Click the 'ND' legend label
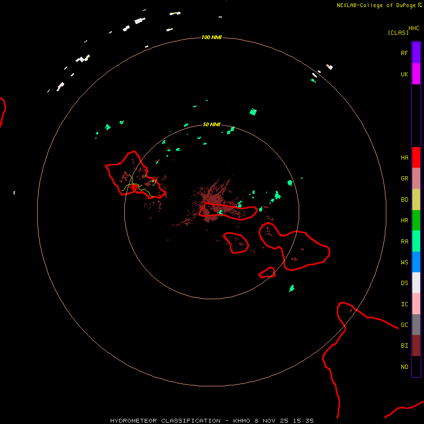The width and height of the screenshot is (424, 424). click(x=404, y=367)
